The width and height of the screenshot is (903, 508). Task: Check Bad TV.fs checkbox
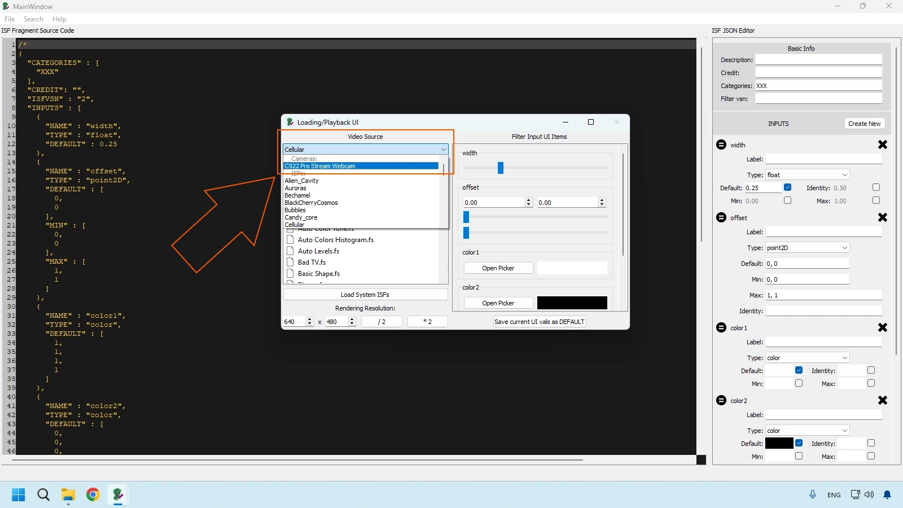(290, 262)
